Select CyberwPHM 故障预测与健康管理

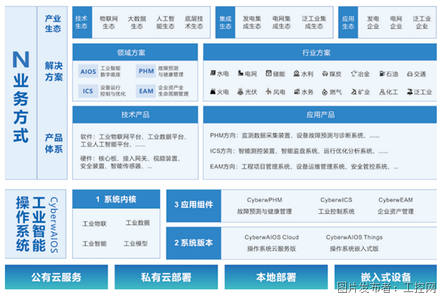[264, 206]
